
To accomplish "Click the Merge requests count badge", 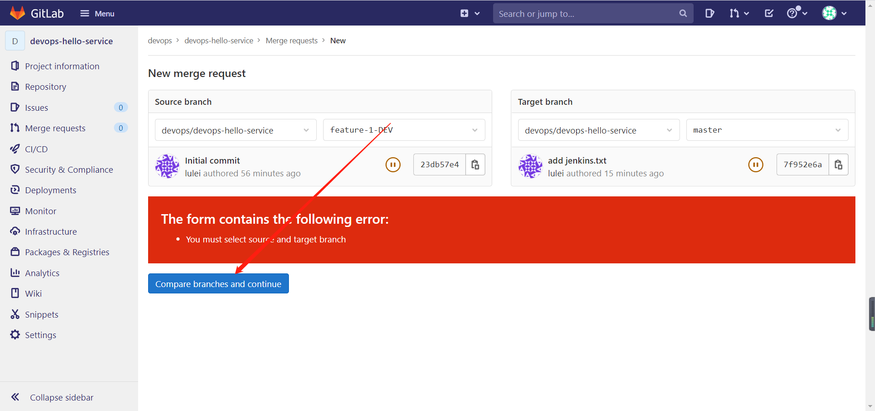I will (121, 128).
